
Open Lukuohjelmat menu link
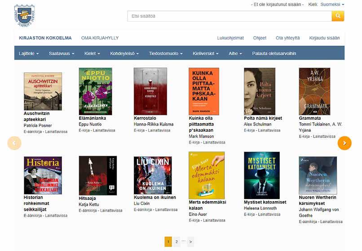(230, 38)
